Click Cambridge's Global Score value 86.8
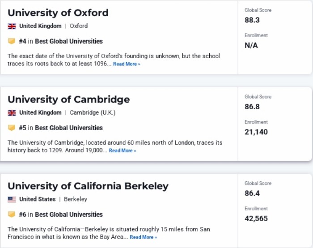The image size is (313, 248). 252,107
